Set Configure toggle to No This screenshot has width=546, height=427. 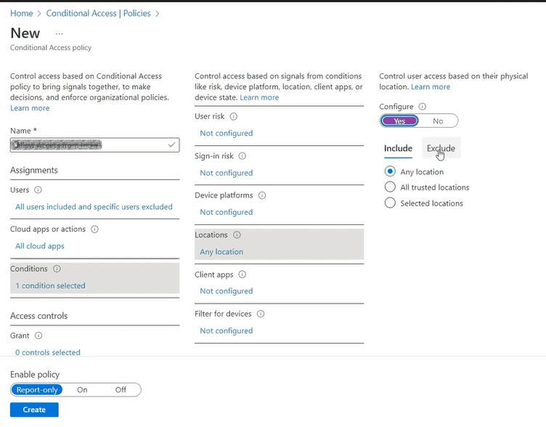(x=438, y=121)
